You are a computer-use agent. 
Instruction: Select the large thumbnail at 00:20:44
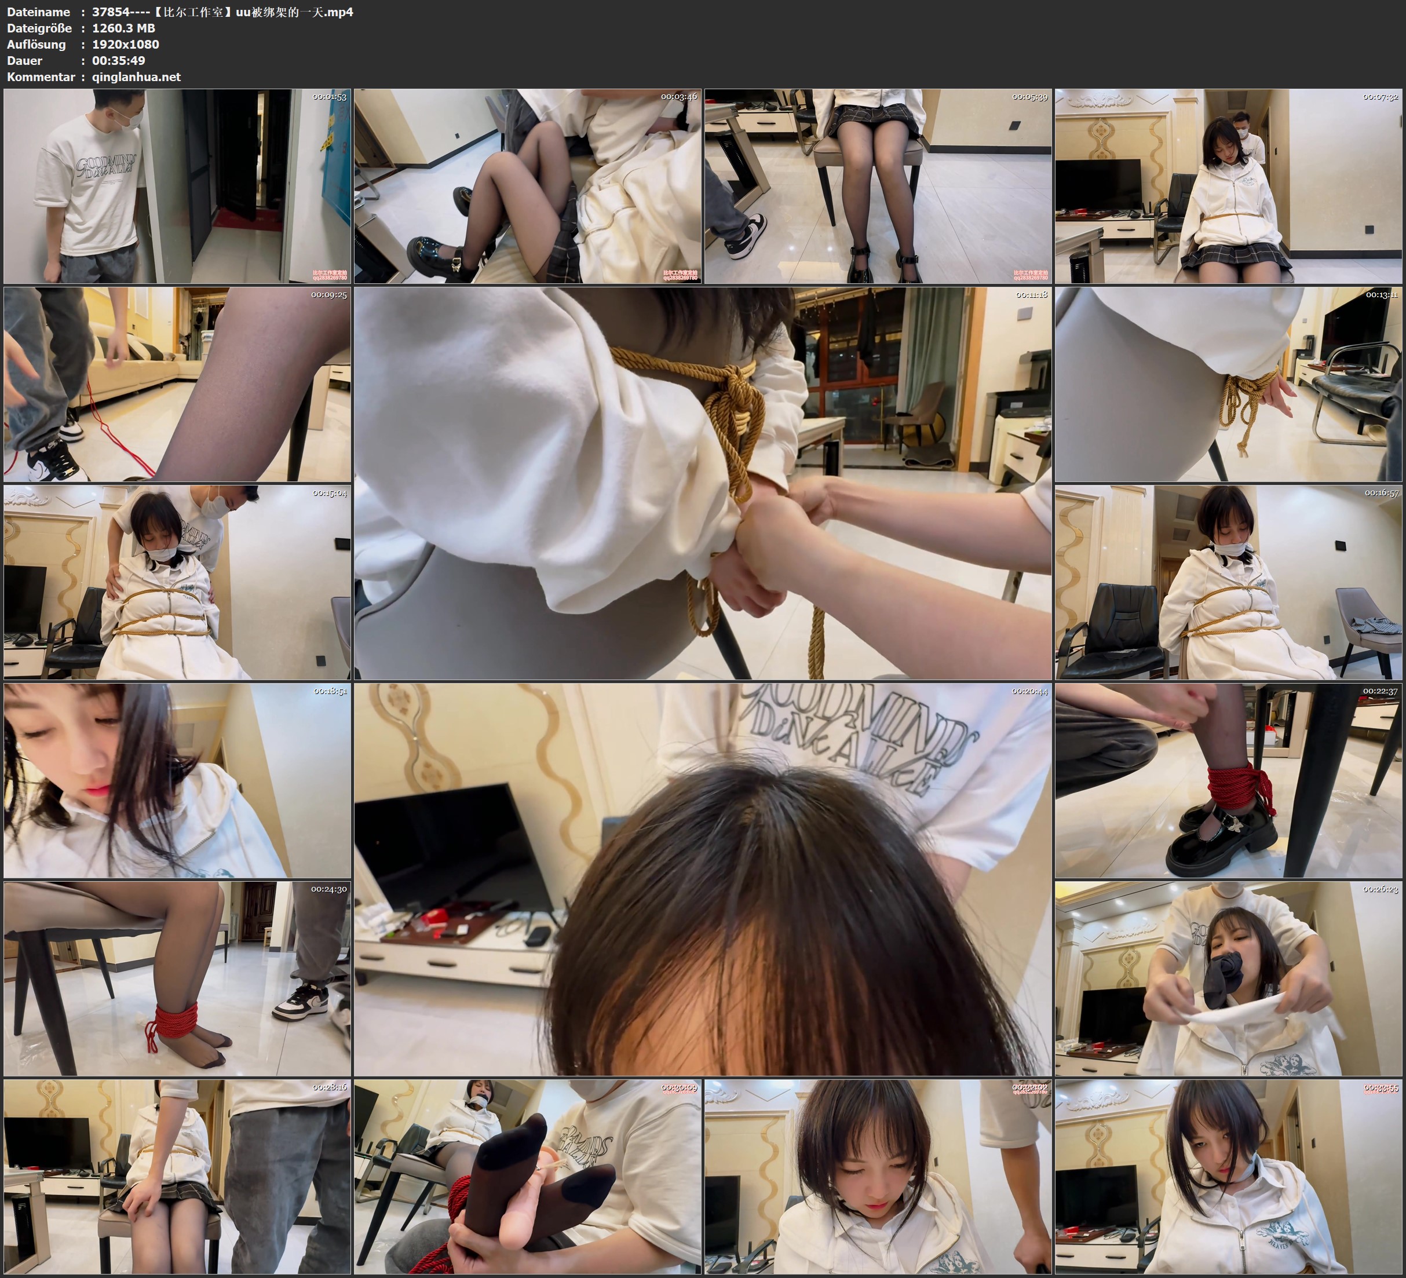(x=702, y=879)
